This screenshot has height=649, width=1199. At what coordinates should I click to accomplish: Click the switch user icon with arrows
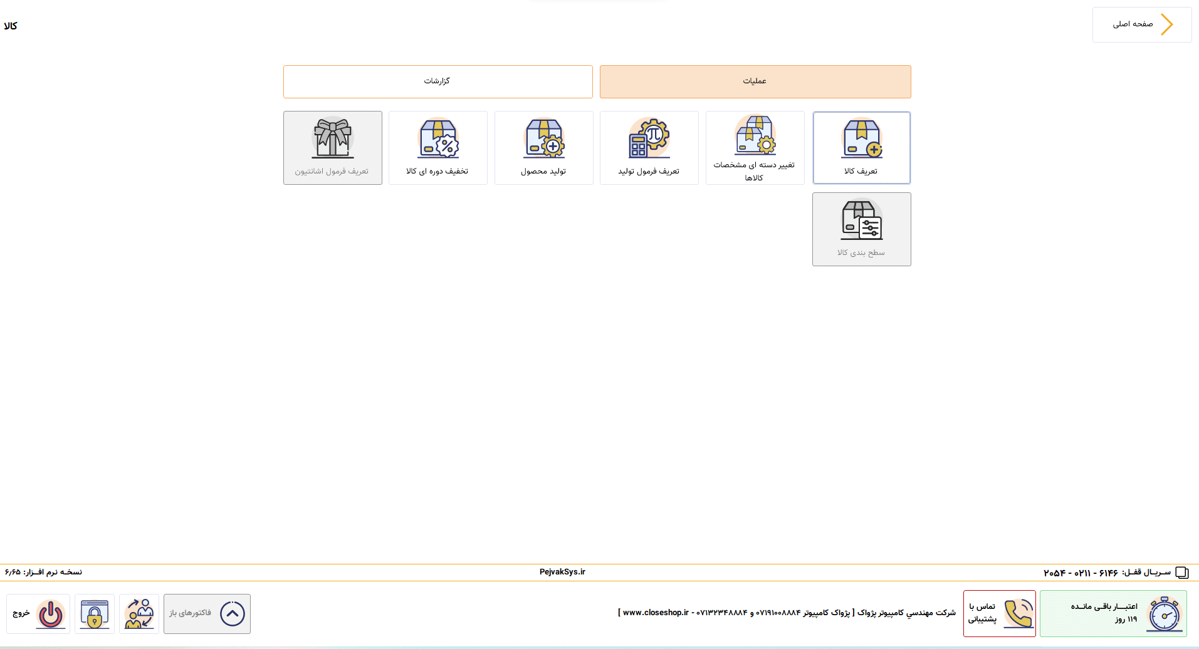coord(139,614)
